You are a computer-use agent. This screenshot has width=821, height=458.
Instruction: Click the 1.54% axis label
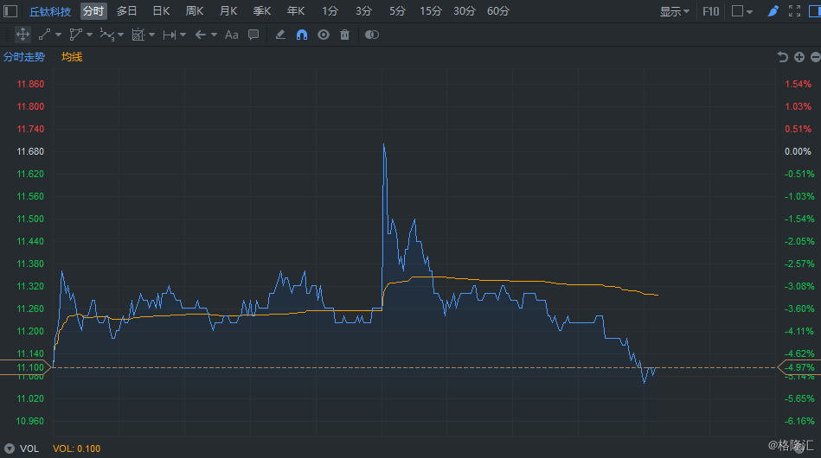point(798,84)
